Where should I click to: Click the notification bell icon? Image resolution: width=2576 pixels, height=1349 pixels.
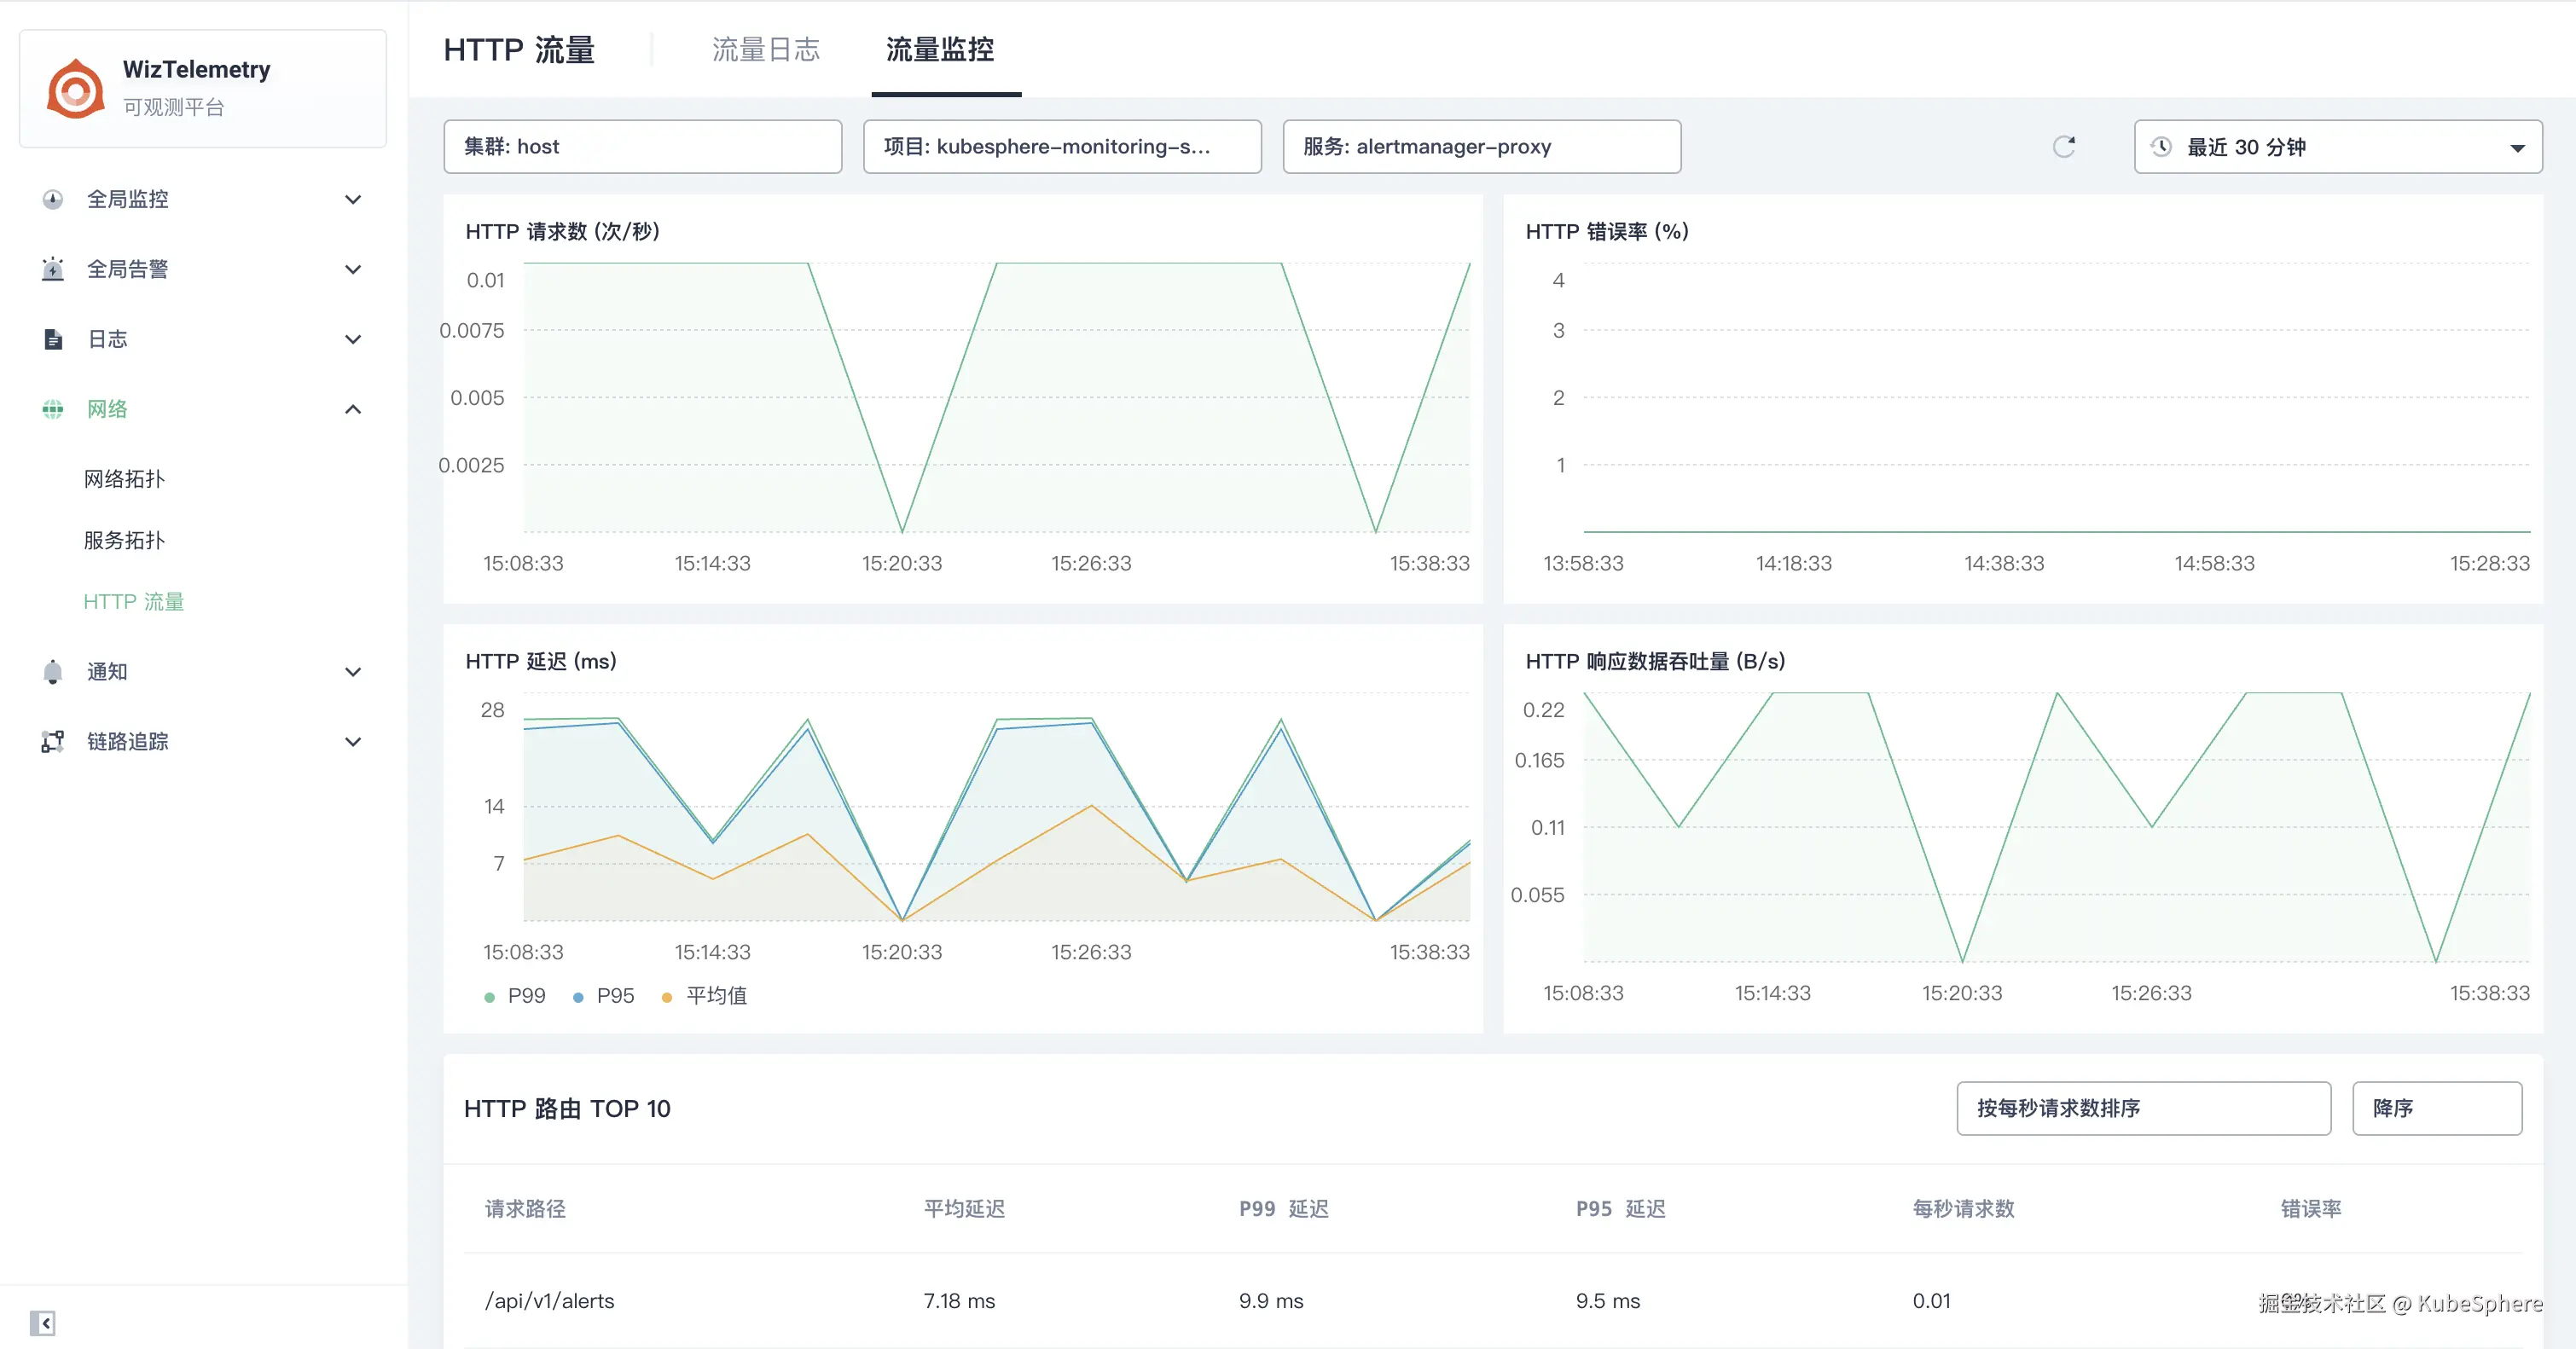coord(53,672)
